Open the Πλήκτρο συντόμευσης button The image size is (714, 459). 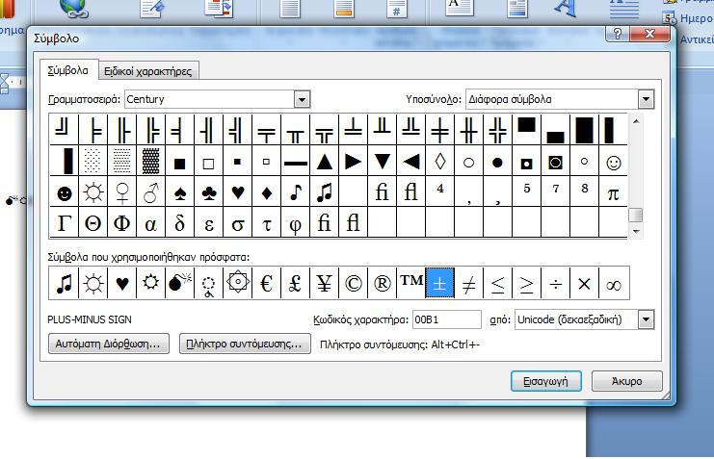coord(245,344)
